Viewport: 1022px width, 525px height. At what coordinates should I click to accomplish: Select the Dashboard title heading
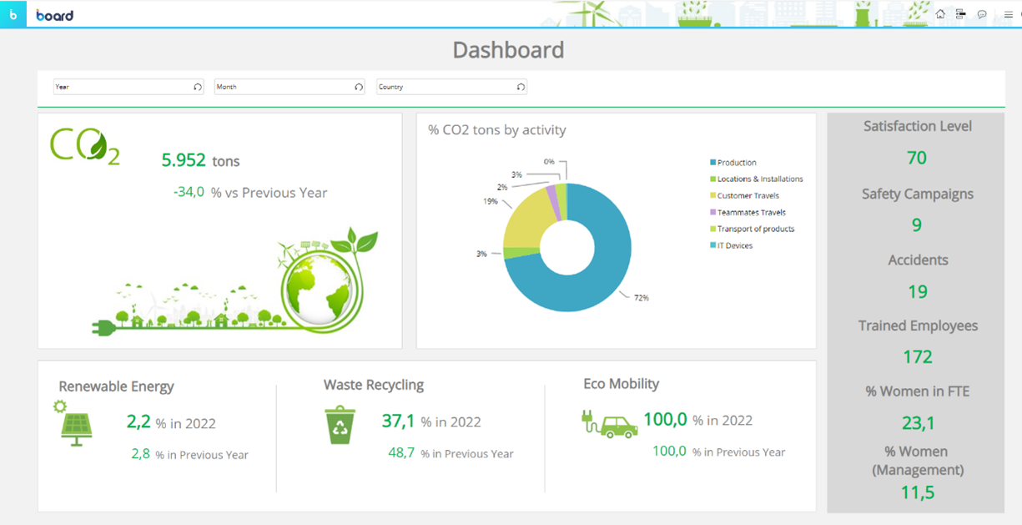pyautogui.click(x=509, y=50)
